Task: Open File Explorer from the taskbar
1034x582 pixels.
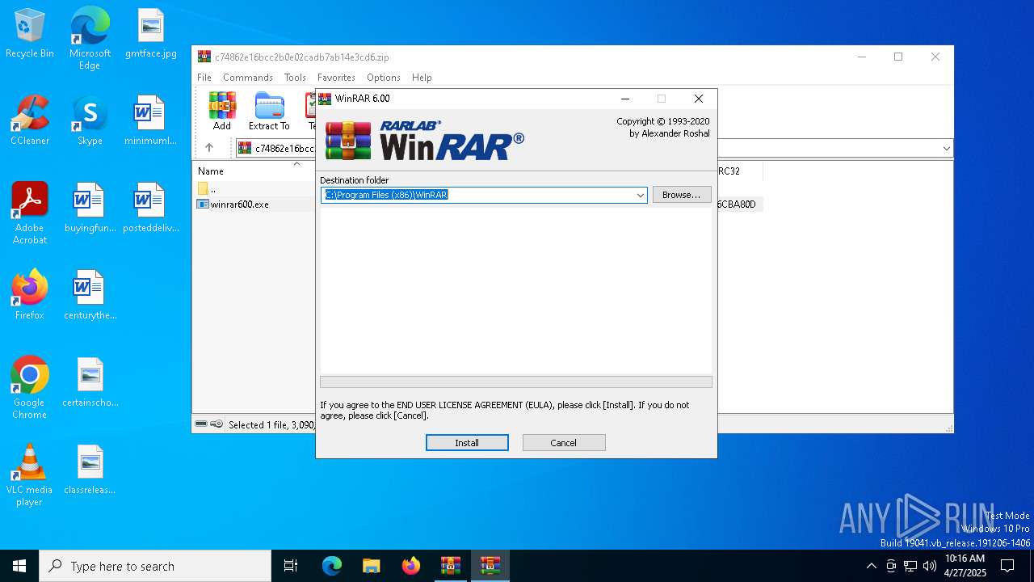Action: coord(371,566)
